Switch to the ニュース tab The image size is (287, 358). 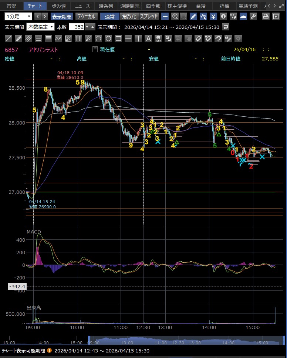point(82,6)
